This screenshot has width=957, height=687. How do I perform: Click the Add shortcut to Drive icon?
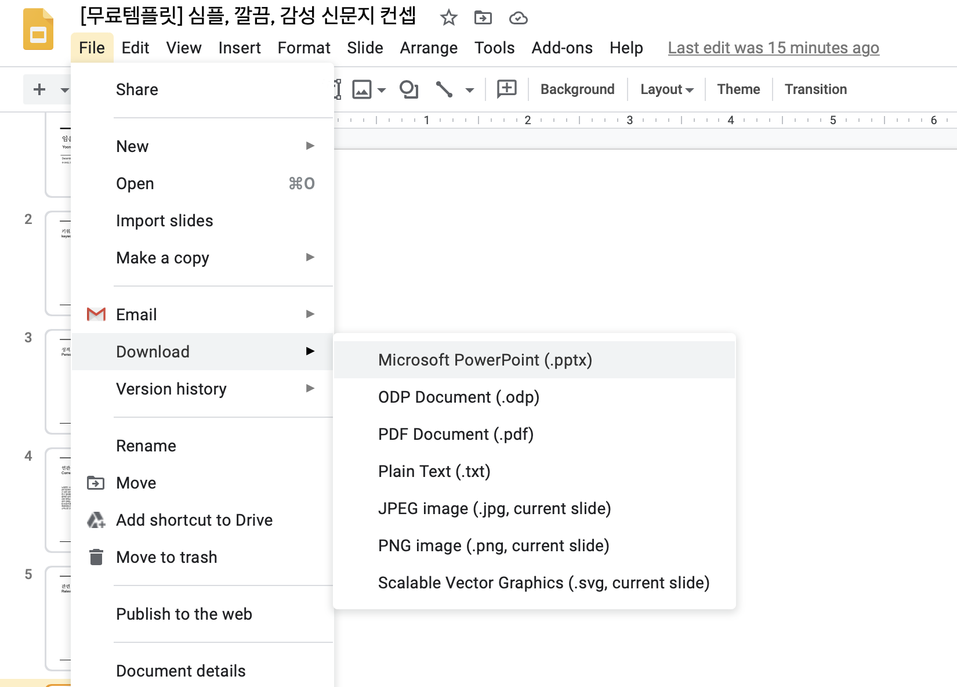96,520
